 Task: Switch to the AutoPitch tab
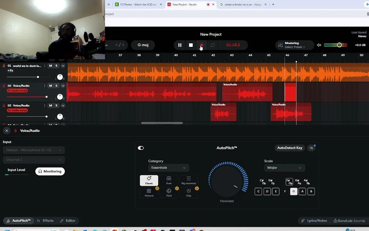click(x=18, y=221)
